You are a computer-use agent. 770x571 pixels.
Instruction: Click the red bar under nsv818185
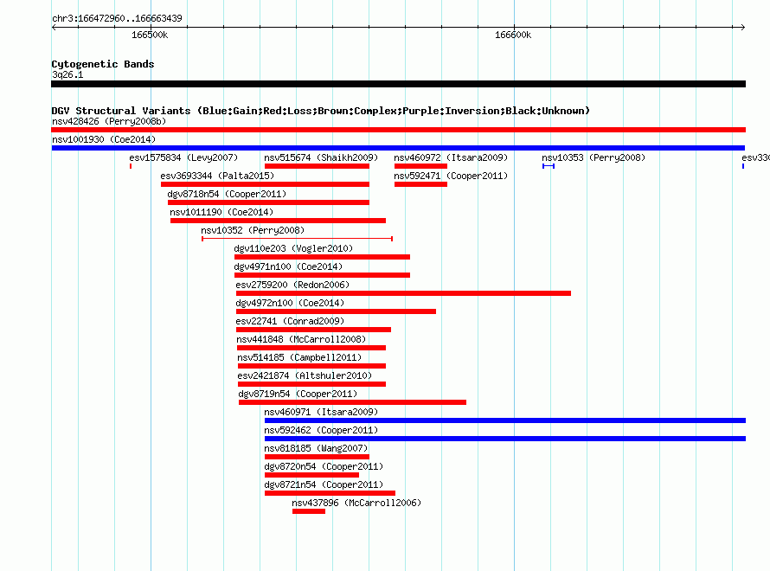317,457
